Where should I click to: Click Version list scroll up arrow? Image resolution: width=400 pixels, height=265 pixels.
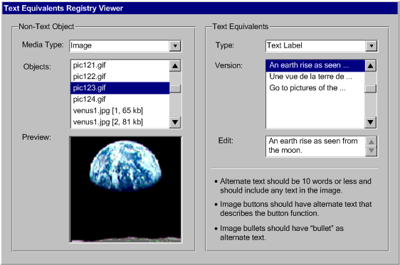pyautogui.click(x=370, y=66)
